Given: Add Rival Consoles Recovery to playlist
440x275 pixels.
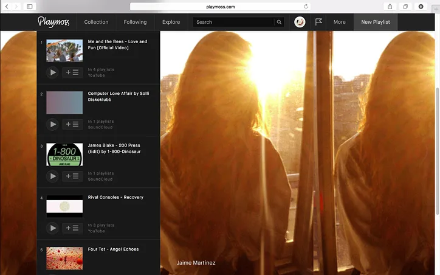Looking at the screenshot, I should point(72,228).
